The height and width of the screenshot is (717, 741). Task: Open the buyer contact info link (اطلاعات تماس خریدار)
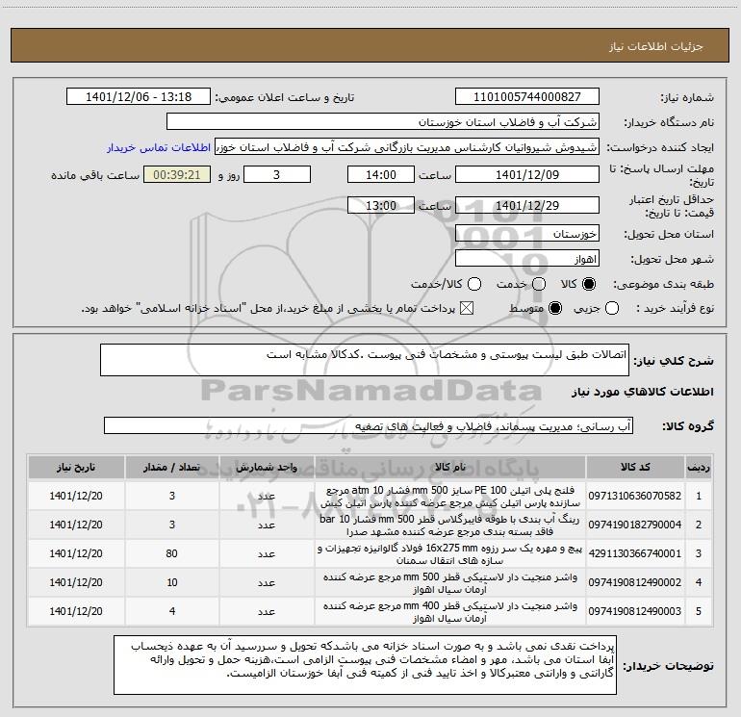coord(159,147)
